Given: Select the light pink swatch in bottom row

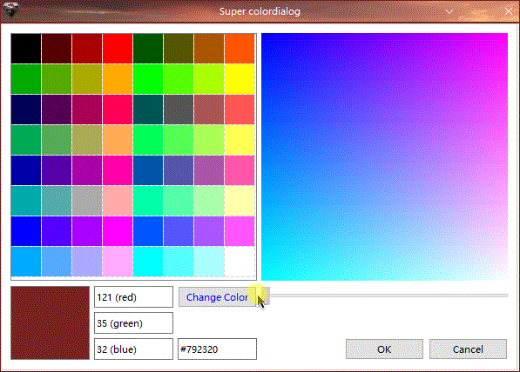Looking at the screenshot, I should pyautogui.click(x=118, y=262).
